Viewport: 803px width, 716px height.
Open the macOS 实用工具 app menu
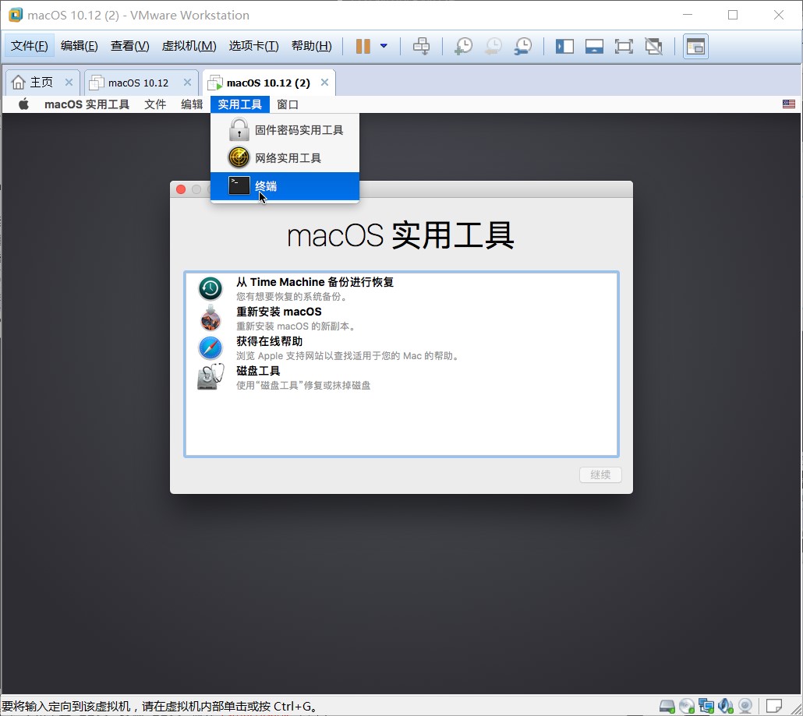(87, 104)
